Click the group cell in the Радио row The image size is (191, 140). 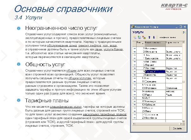point(174,95)
